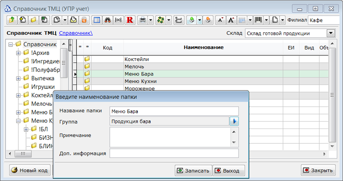Screen dimensions: 343x181
Task: Click the copy documents toolbar icon
Action: (x=57, y=20)
